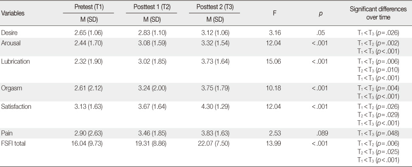Click the FSFI total row label
The height and width of the screenshot is (167, 412).
pyautogui.click(x=13, y=144)
